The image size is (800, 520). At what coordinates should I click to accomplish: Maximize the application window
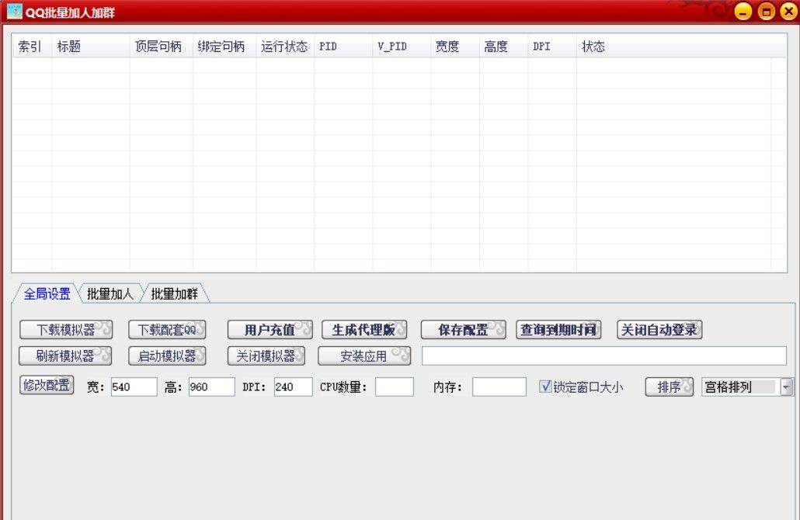click(x=767, y=12)
